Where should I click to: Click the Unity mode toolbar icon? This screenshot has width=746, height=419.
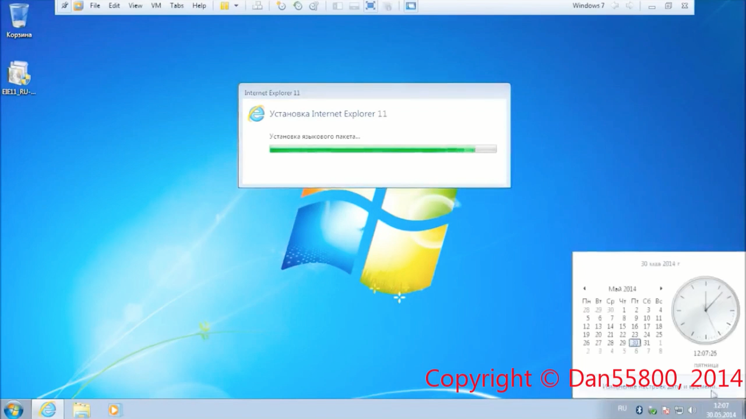point(387,6)
